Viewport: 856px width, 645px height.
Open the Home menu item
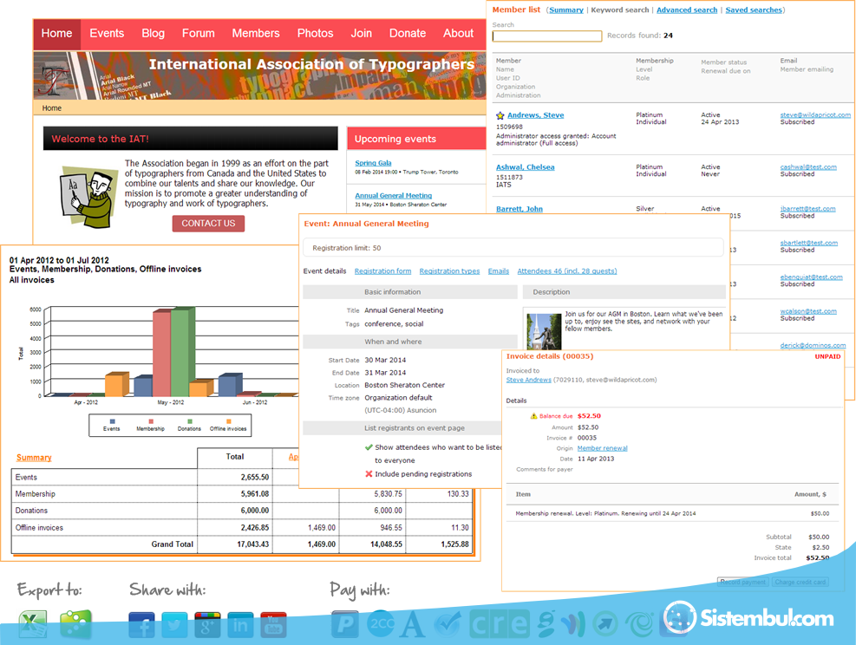point(56,33)
